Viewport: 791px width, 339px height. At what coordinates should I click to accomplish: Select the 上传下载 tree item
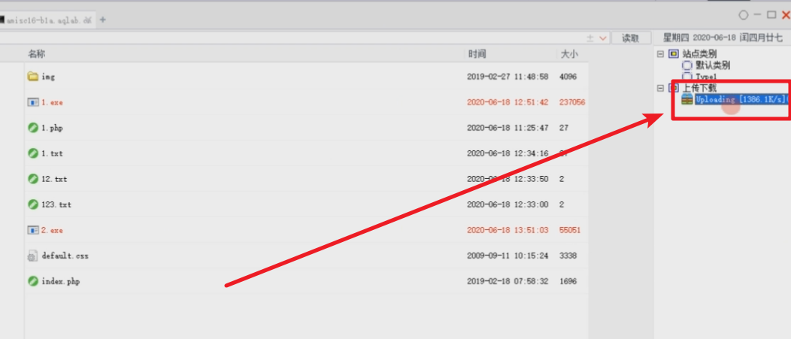coord(699,88)
